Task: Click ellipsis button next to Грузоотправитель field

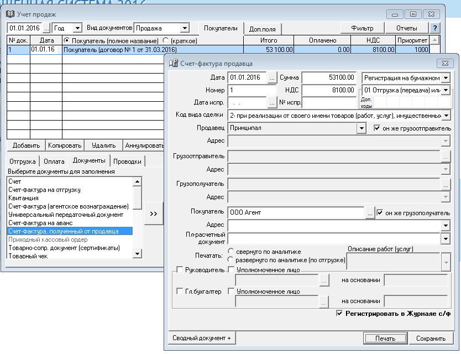Action: [x=446, y=157]
